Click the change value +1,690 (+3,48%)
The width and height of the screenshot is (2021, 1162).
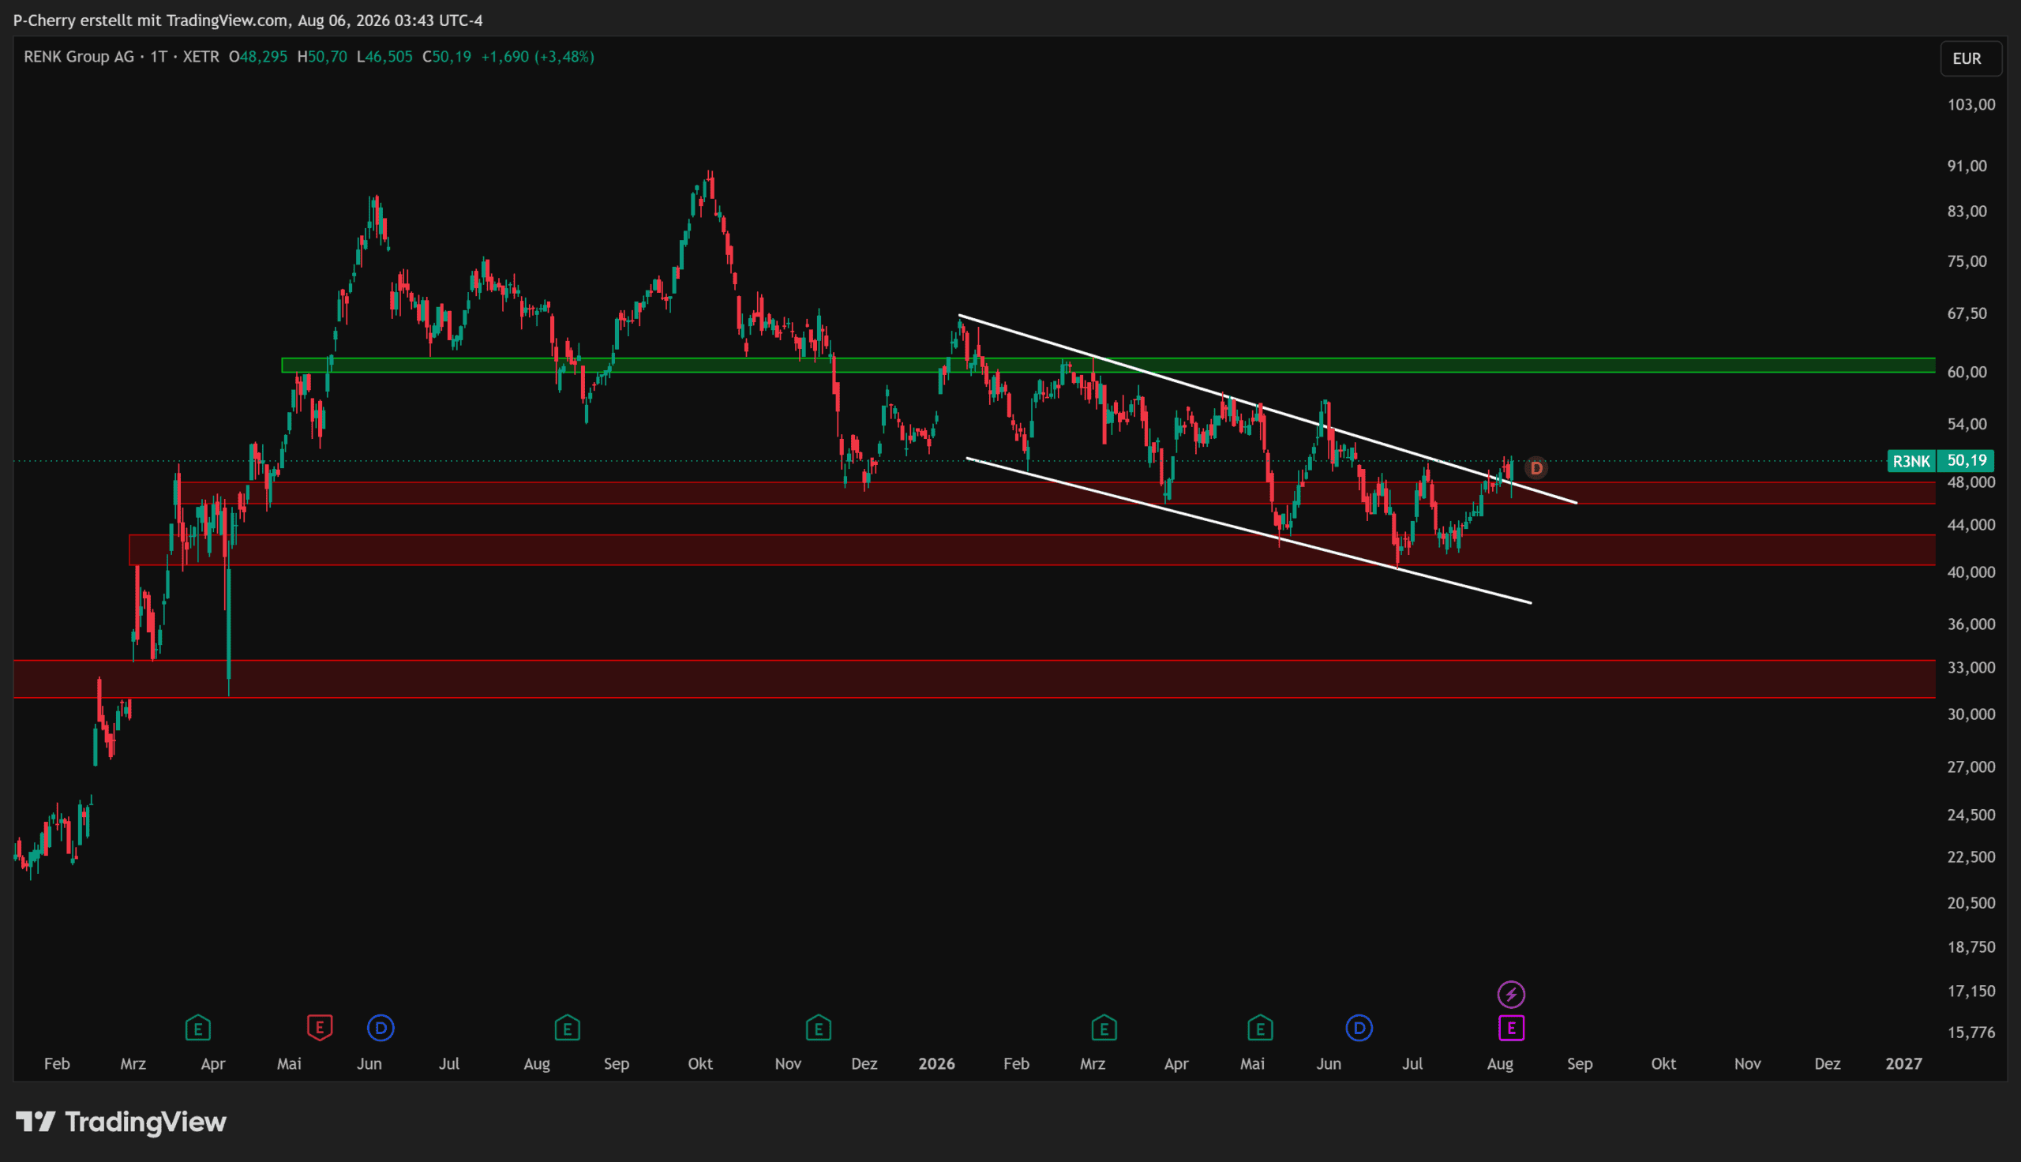(538, 57)
